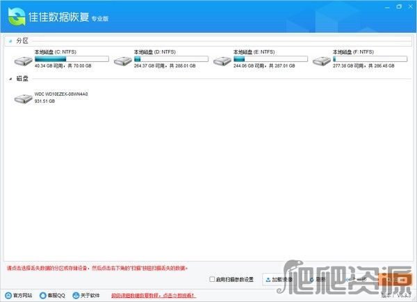Select the E: NTFS local disk icon
The height and width of the screenshot is (302, 417).
click(x=222, y=61)
